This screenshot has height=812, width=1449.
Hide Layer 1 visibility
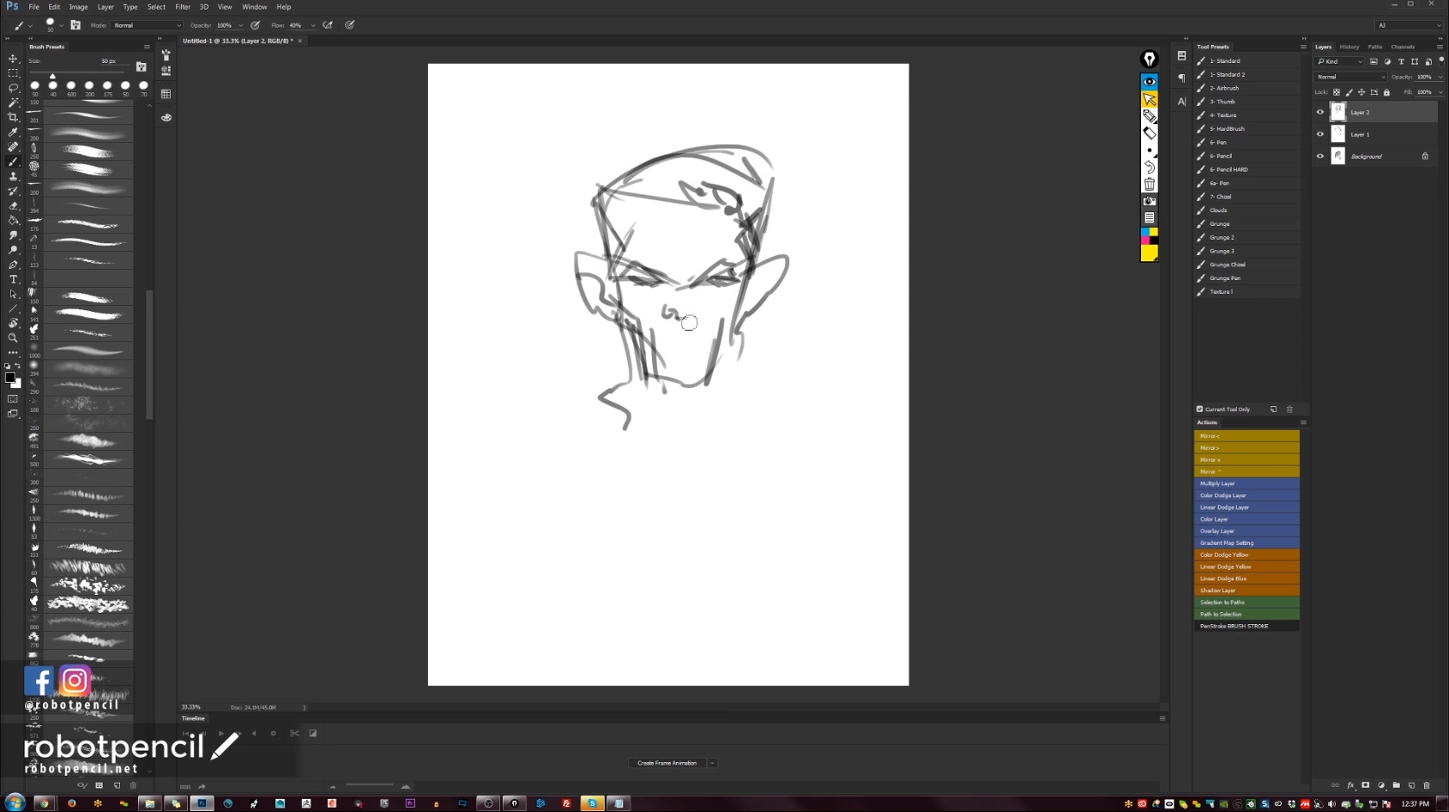click(1320, 134)
